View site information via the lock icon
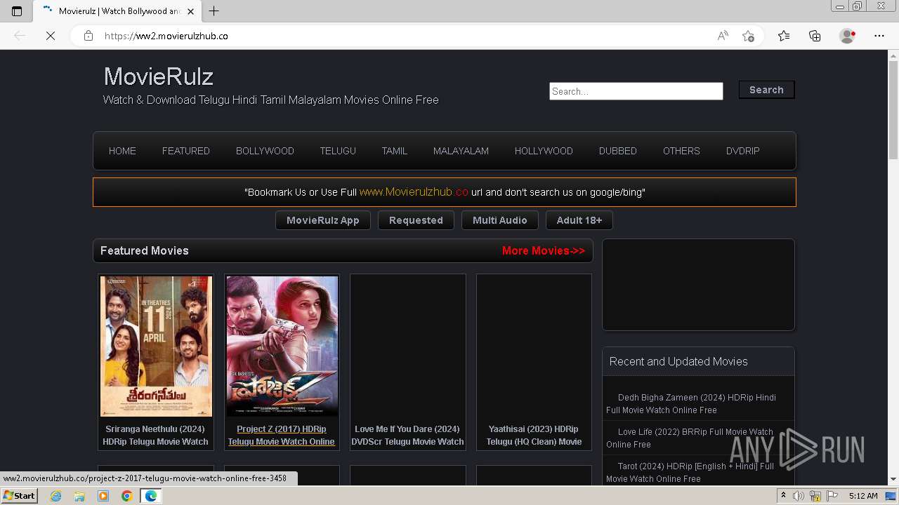This screenshot has height=505, width=899. click(x=88, y=36)
